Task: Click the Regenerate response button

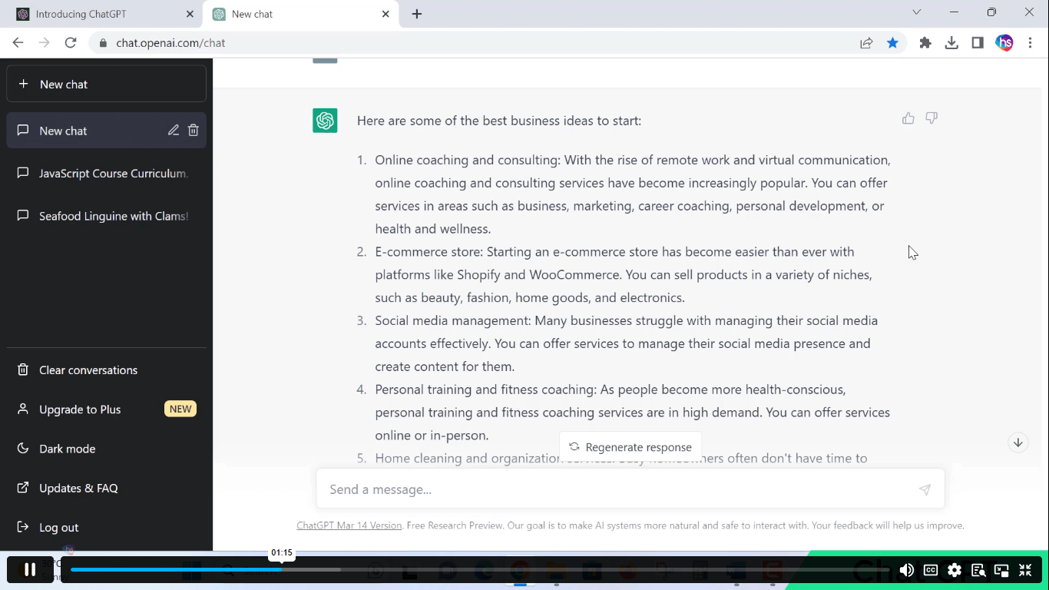Action: pos(630,447)
